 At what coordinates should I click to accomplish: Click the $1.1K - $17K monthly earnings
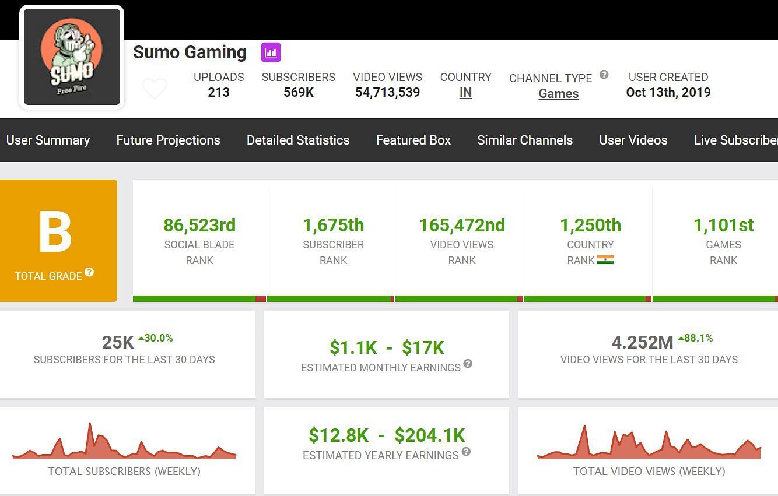387,347
